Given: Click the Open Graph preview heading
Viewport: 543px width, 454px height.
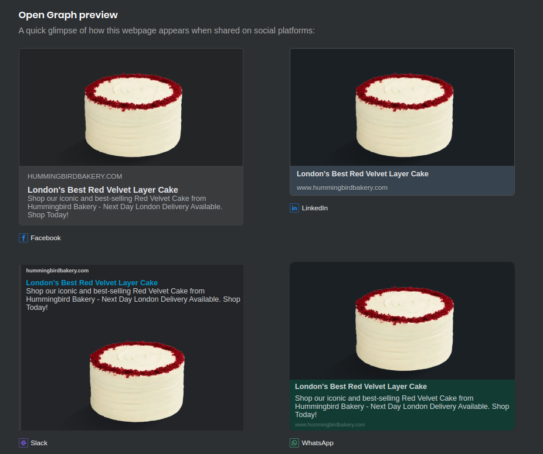Looking at the screenshot, I should [68, 15].
